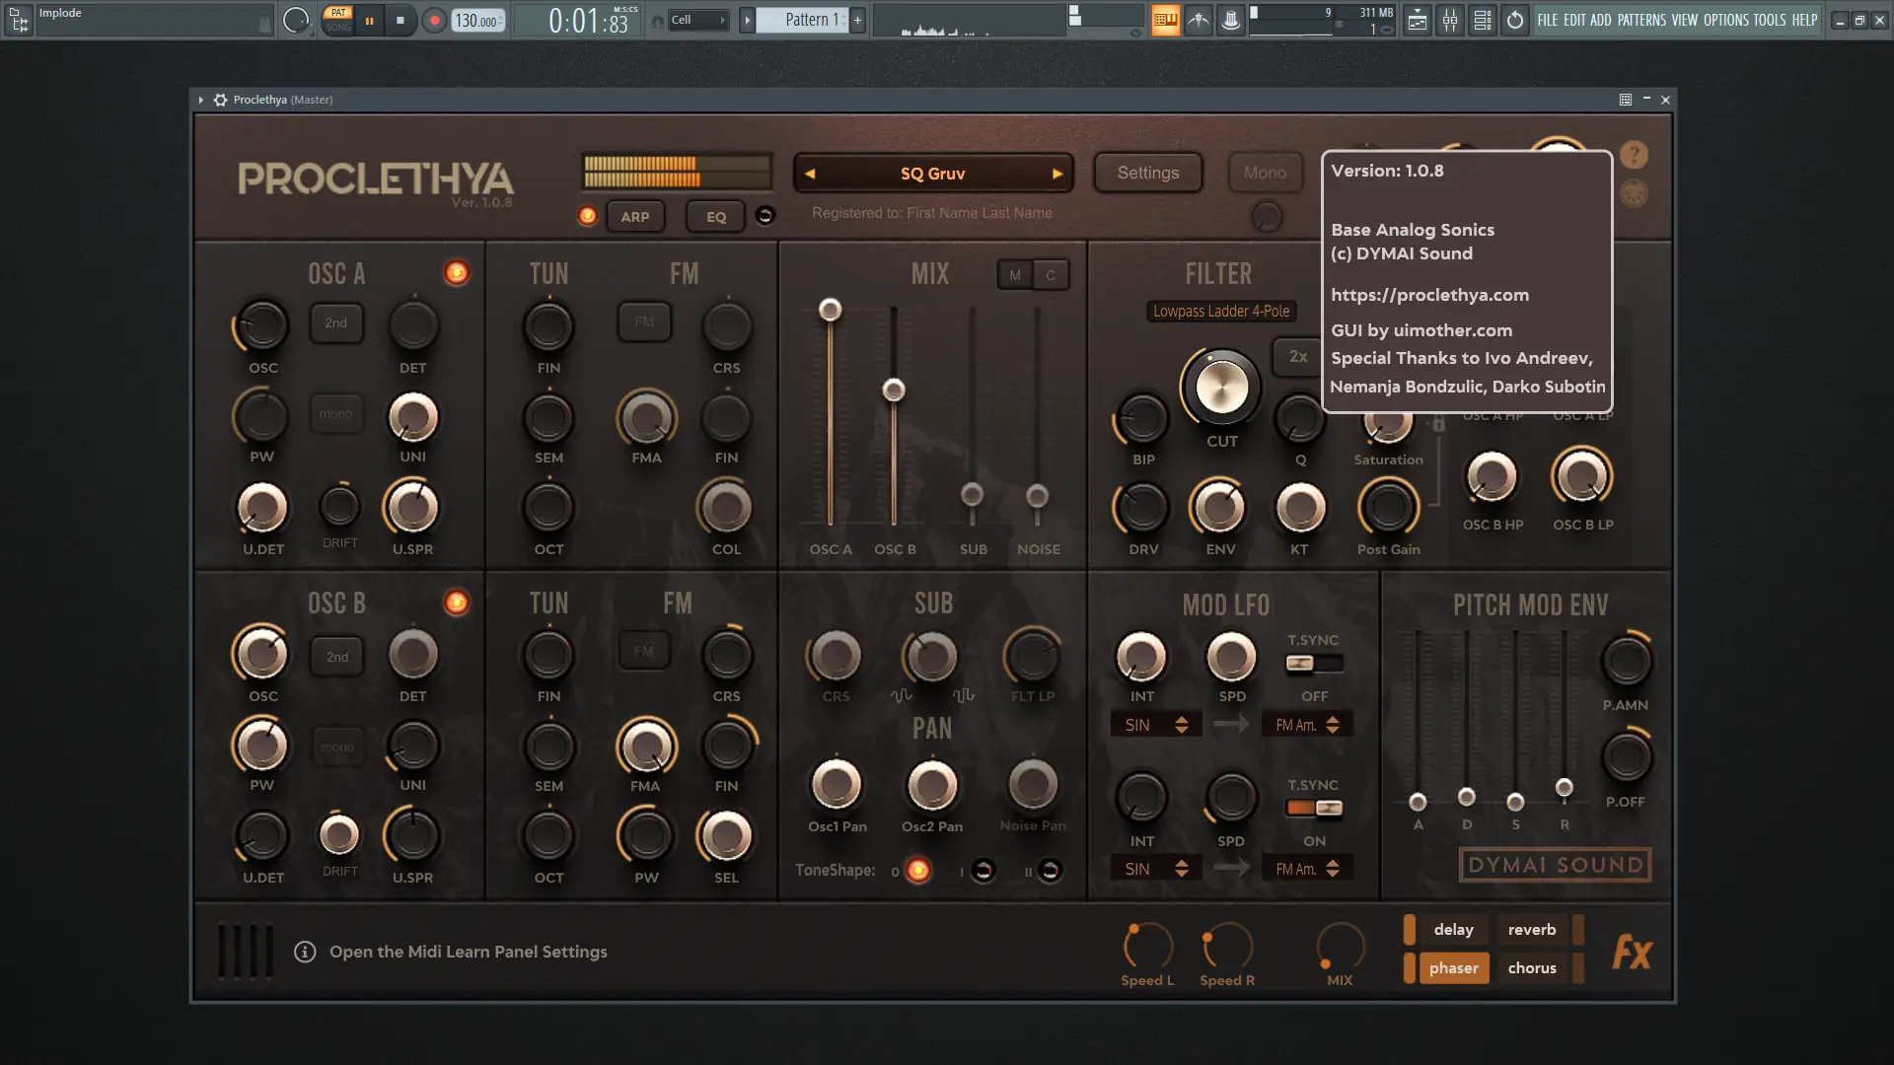Select the next preset arrow

[1057, 174]
